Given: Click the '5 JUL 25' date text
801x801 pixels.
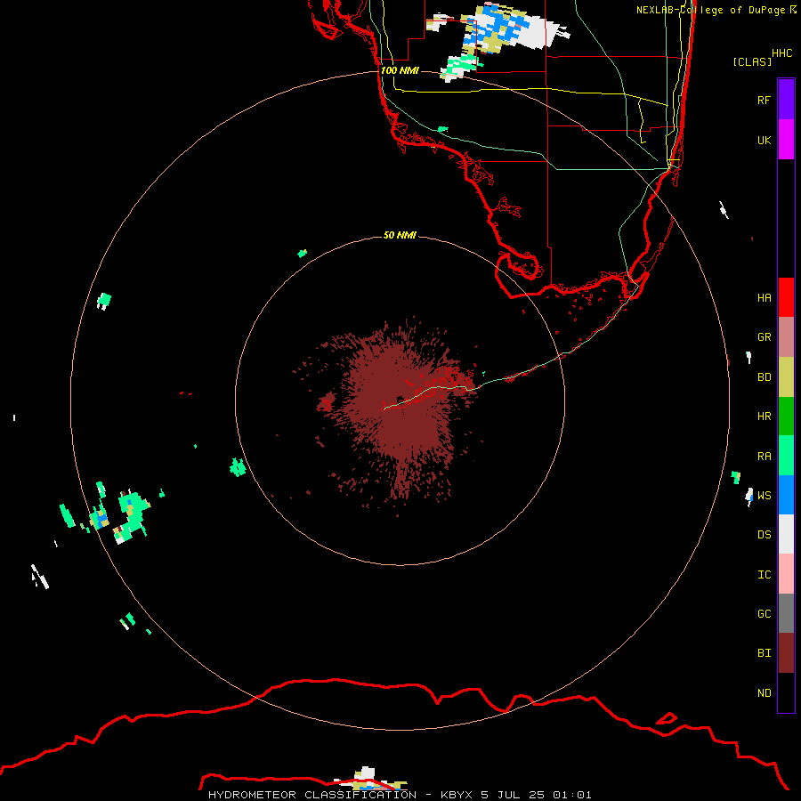Looking at the screenshot, I should click(512, 795).
